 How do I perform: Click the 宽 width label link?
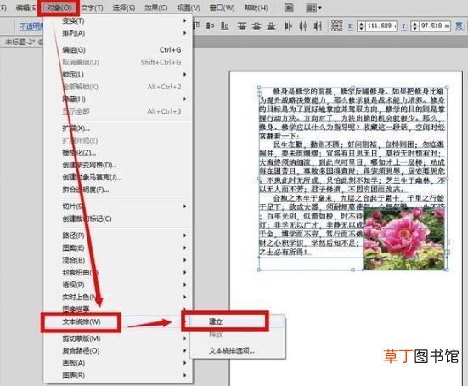pos(459,26)
